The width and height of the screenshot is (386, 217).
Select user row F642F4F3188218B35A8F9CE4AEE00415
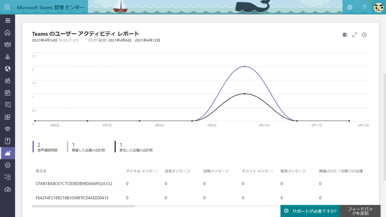200,198
